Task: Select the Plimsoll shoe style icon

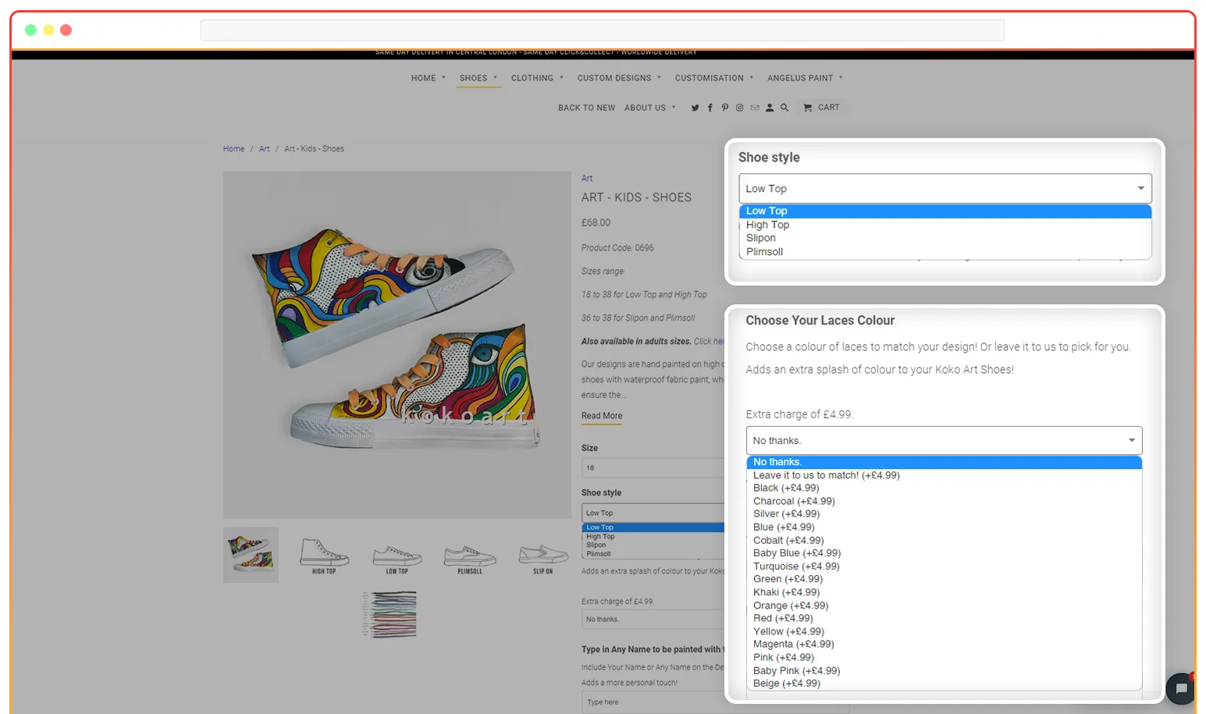Action: pyautogui.click(x=470, y=554)
